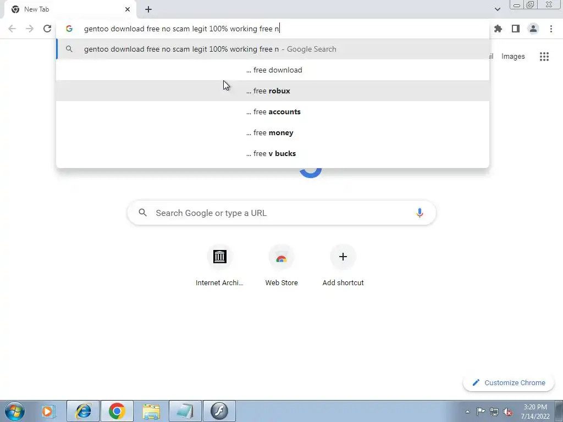Screen dimensions: 563x422
Task: Choose the 'free v bucks' suggestion
Action: [273, 153]
